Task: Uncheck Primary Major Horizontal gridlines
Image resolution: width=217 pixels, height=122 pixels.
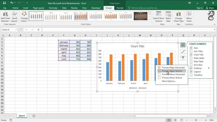Action: pos(159,67)
